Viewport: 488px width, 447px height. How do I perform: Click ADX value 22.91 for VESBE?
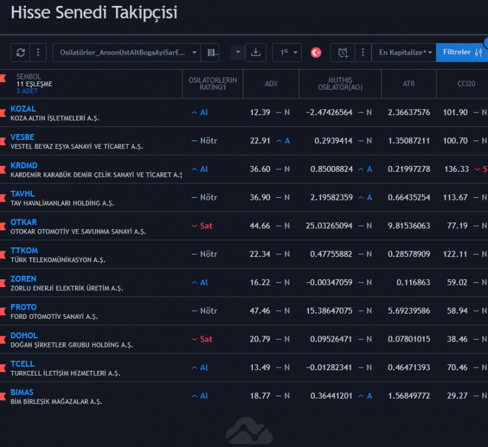260,141
